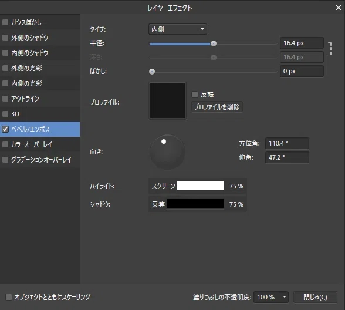
Task: Click the black シャドウ color swatch
Action: pyautogui.click(x=195, y=204)
